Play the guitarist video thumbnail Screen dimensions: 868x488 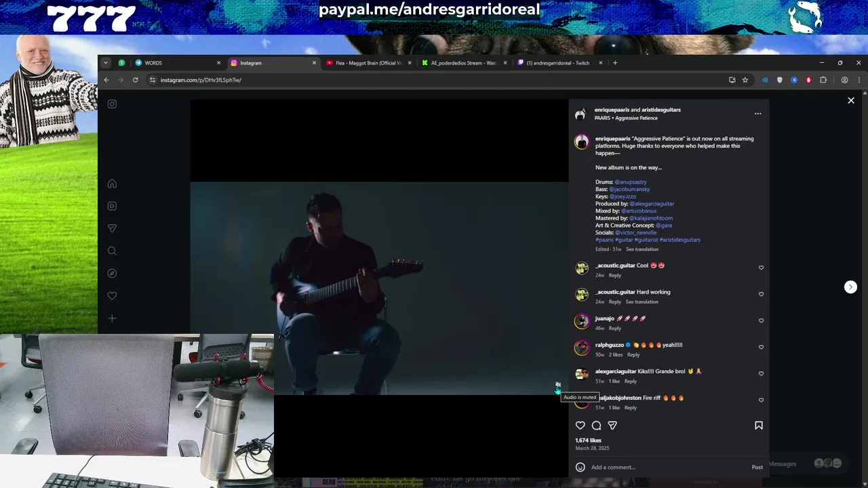coord(379,288)
